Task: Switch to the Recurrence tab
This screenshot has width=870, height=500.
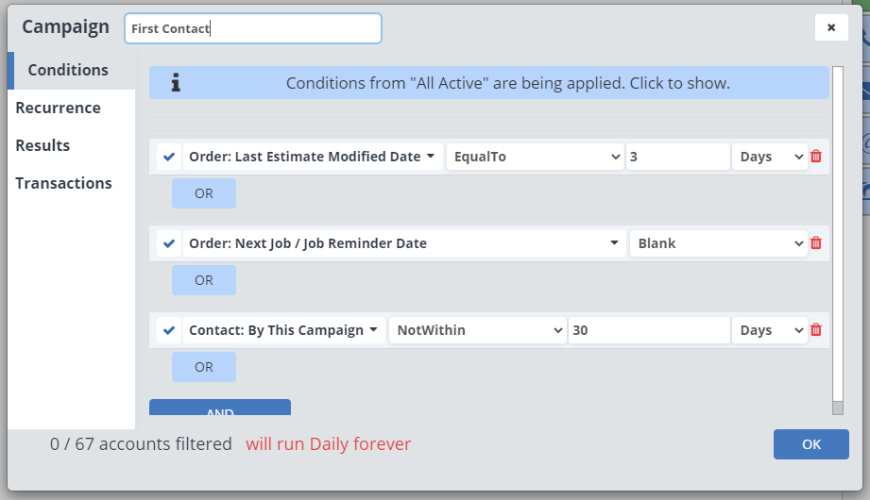Action: pyautogui.click(x=58, y=108)
